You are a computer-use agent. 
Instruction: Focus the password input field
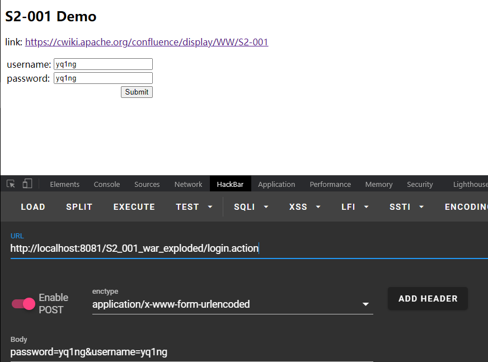103,78
